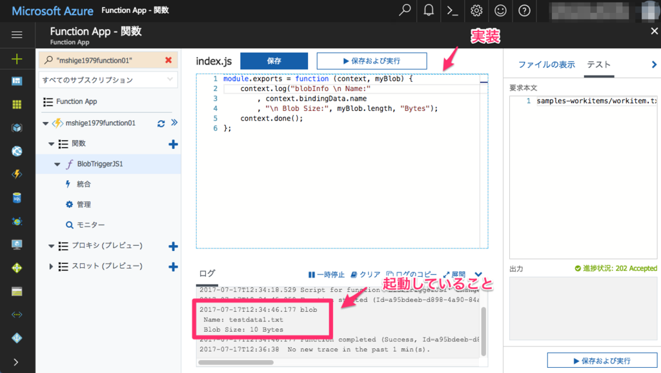Screen dimensions: 661x373
Task: Copy logs with ログのコピー
Action: click(x=411, y=274)
